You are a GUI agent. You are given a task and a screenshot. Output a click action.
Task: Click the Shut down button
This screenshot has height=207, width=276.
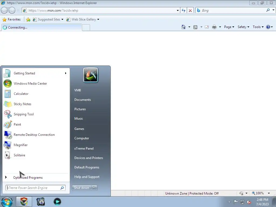(81, 188)
